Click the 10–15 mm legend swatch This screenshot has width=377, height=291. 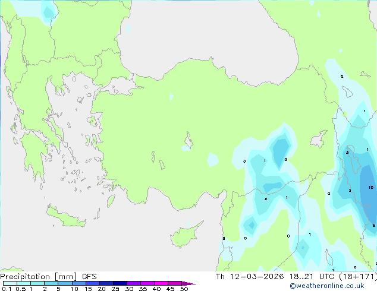coord(78,283)
